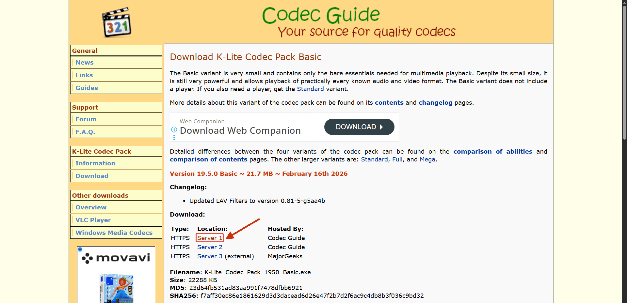627x303 pixels.
Task: Click the Movavi logo in the sidebar ad
Action: [x=116, y=258]
